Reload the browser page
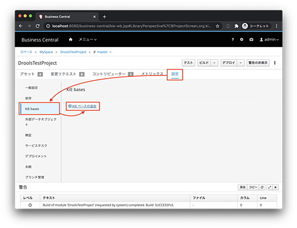297x228 pixels. (38, 26)
